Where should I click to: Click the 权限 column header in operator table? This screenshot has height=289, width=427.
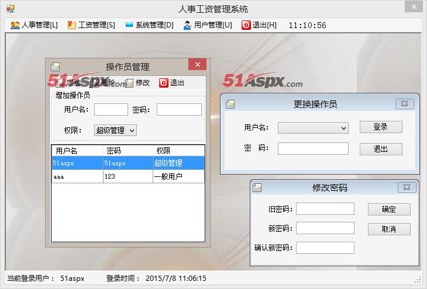point(178,151)
